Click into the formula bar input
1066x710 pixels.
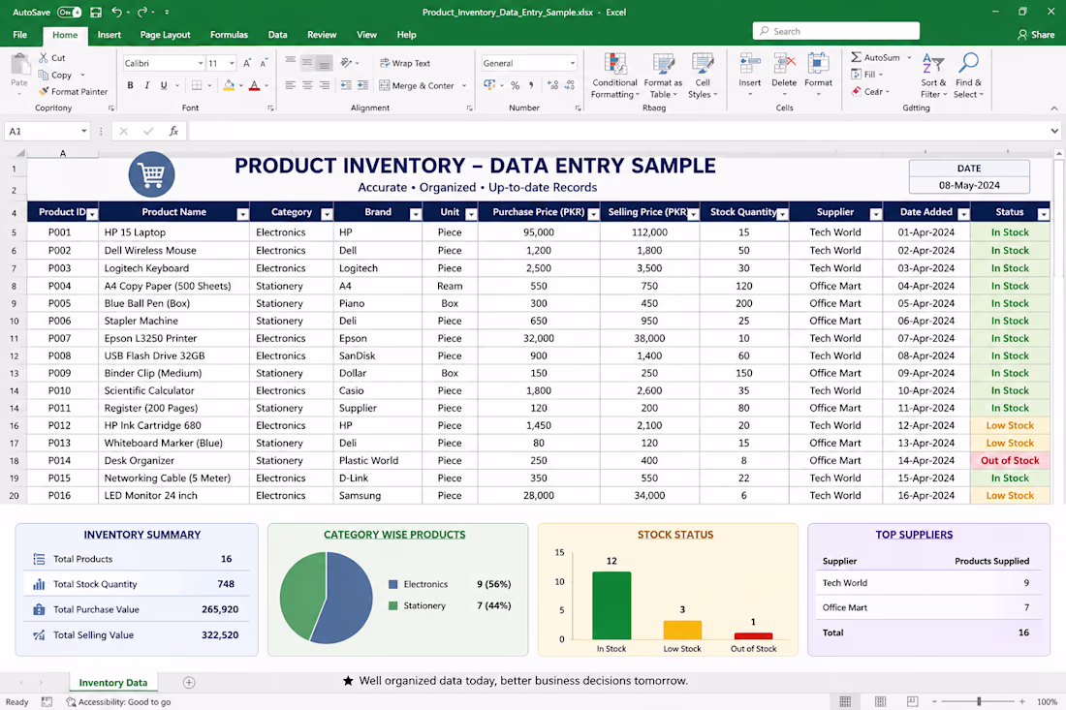(x=615, y=131)
